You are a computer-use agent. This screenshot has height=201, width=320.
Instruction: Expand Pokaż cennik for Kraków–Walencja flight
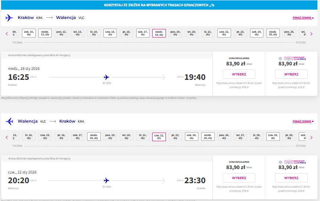click(303, 18)
